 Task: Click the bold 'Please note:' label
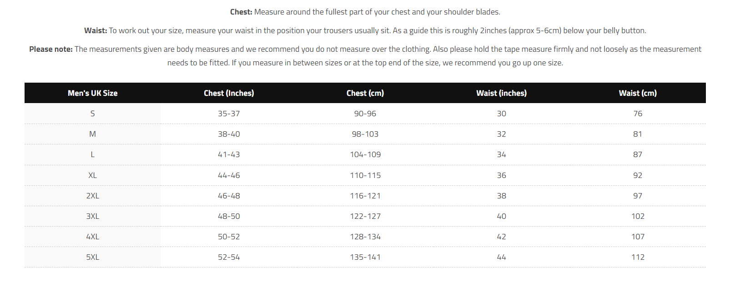click(51, 49)
